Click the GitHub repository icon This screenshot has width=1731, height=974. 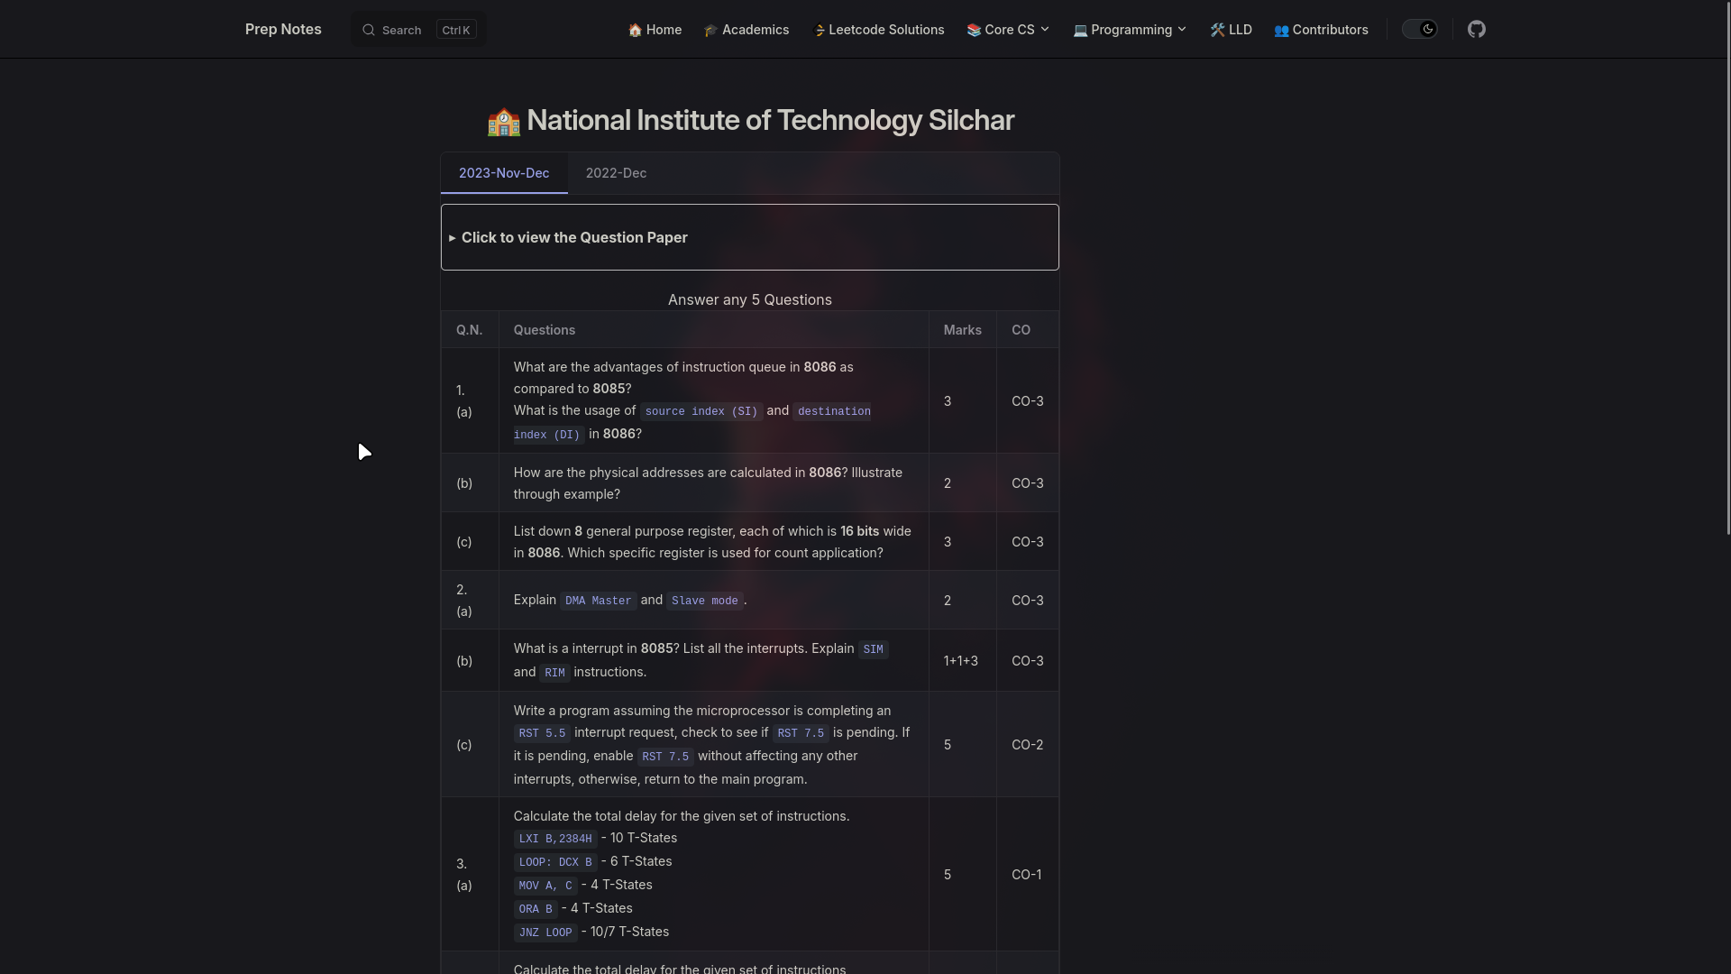tap(1477, 29)
